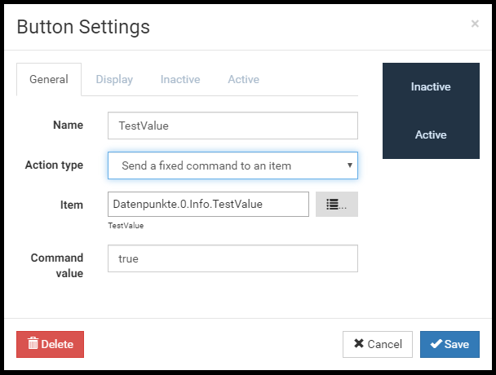Image resolution: width=496 pixels, height=375 pixels.
Task: Click the Command value field showing true
Action: pos(232,258)
